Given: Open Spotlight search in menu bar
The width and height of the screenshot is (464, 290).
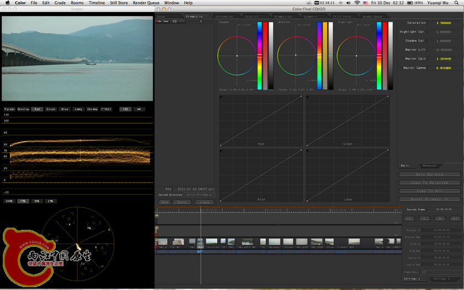Looking at the screenshot, I should (457, 3).
